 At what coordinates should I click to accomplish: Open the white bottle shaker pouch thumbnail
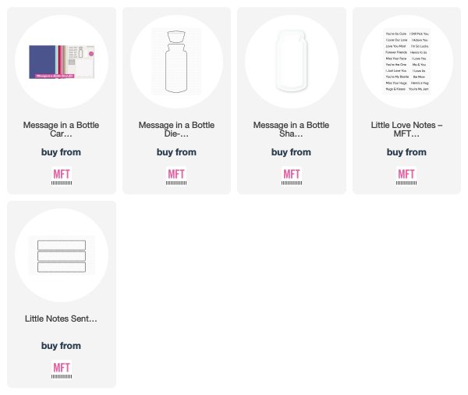[291, 61]
